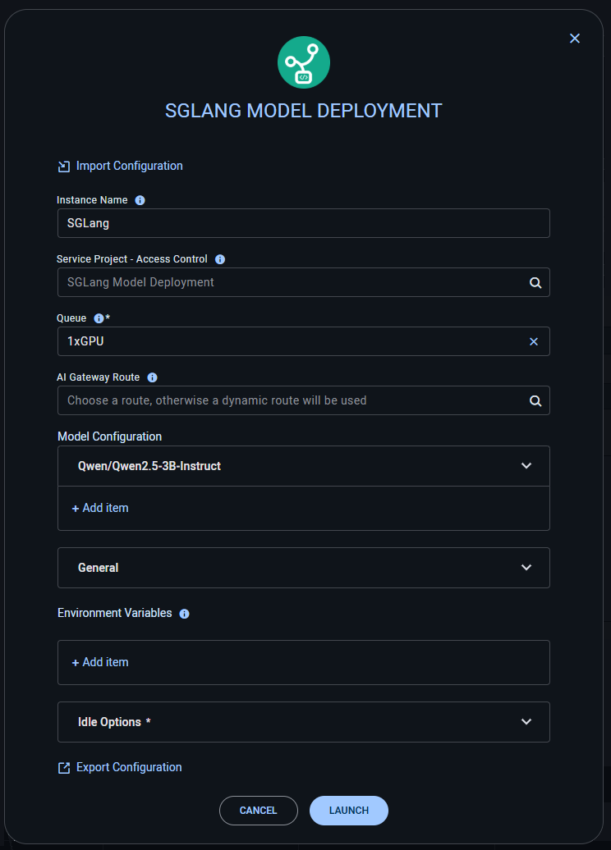This screenshot has width=611, height=850.
Task: Clear the 1xGPU queue selection
Action: click(x=534, y=341)
